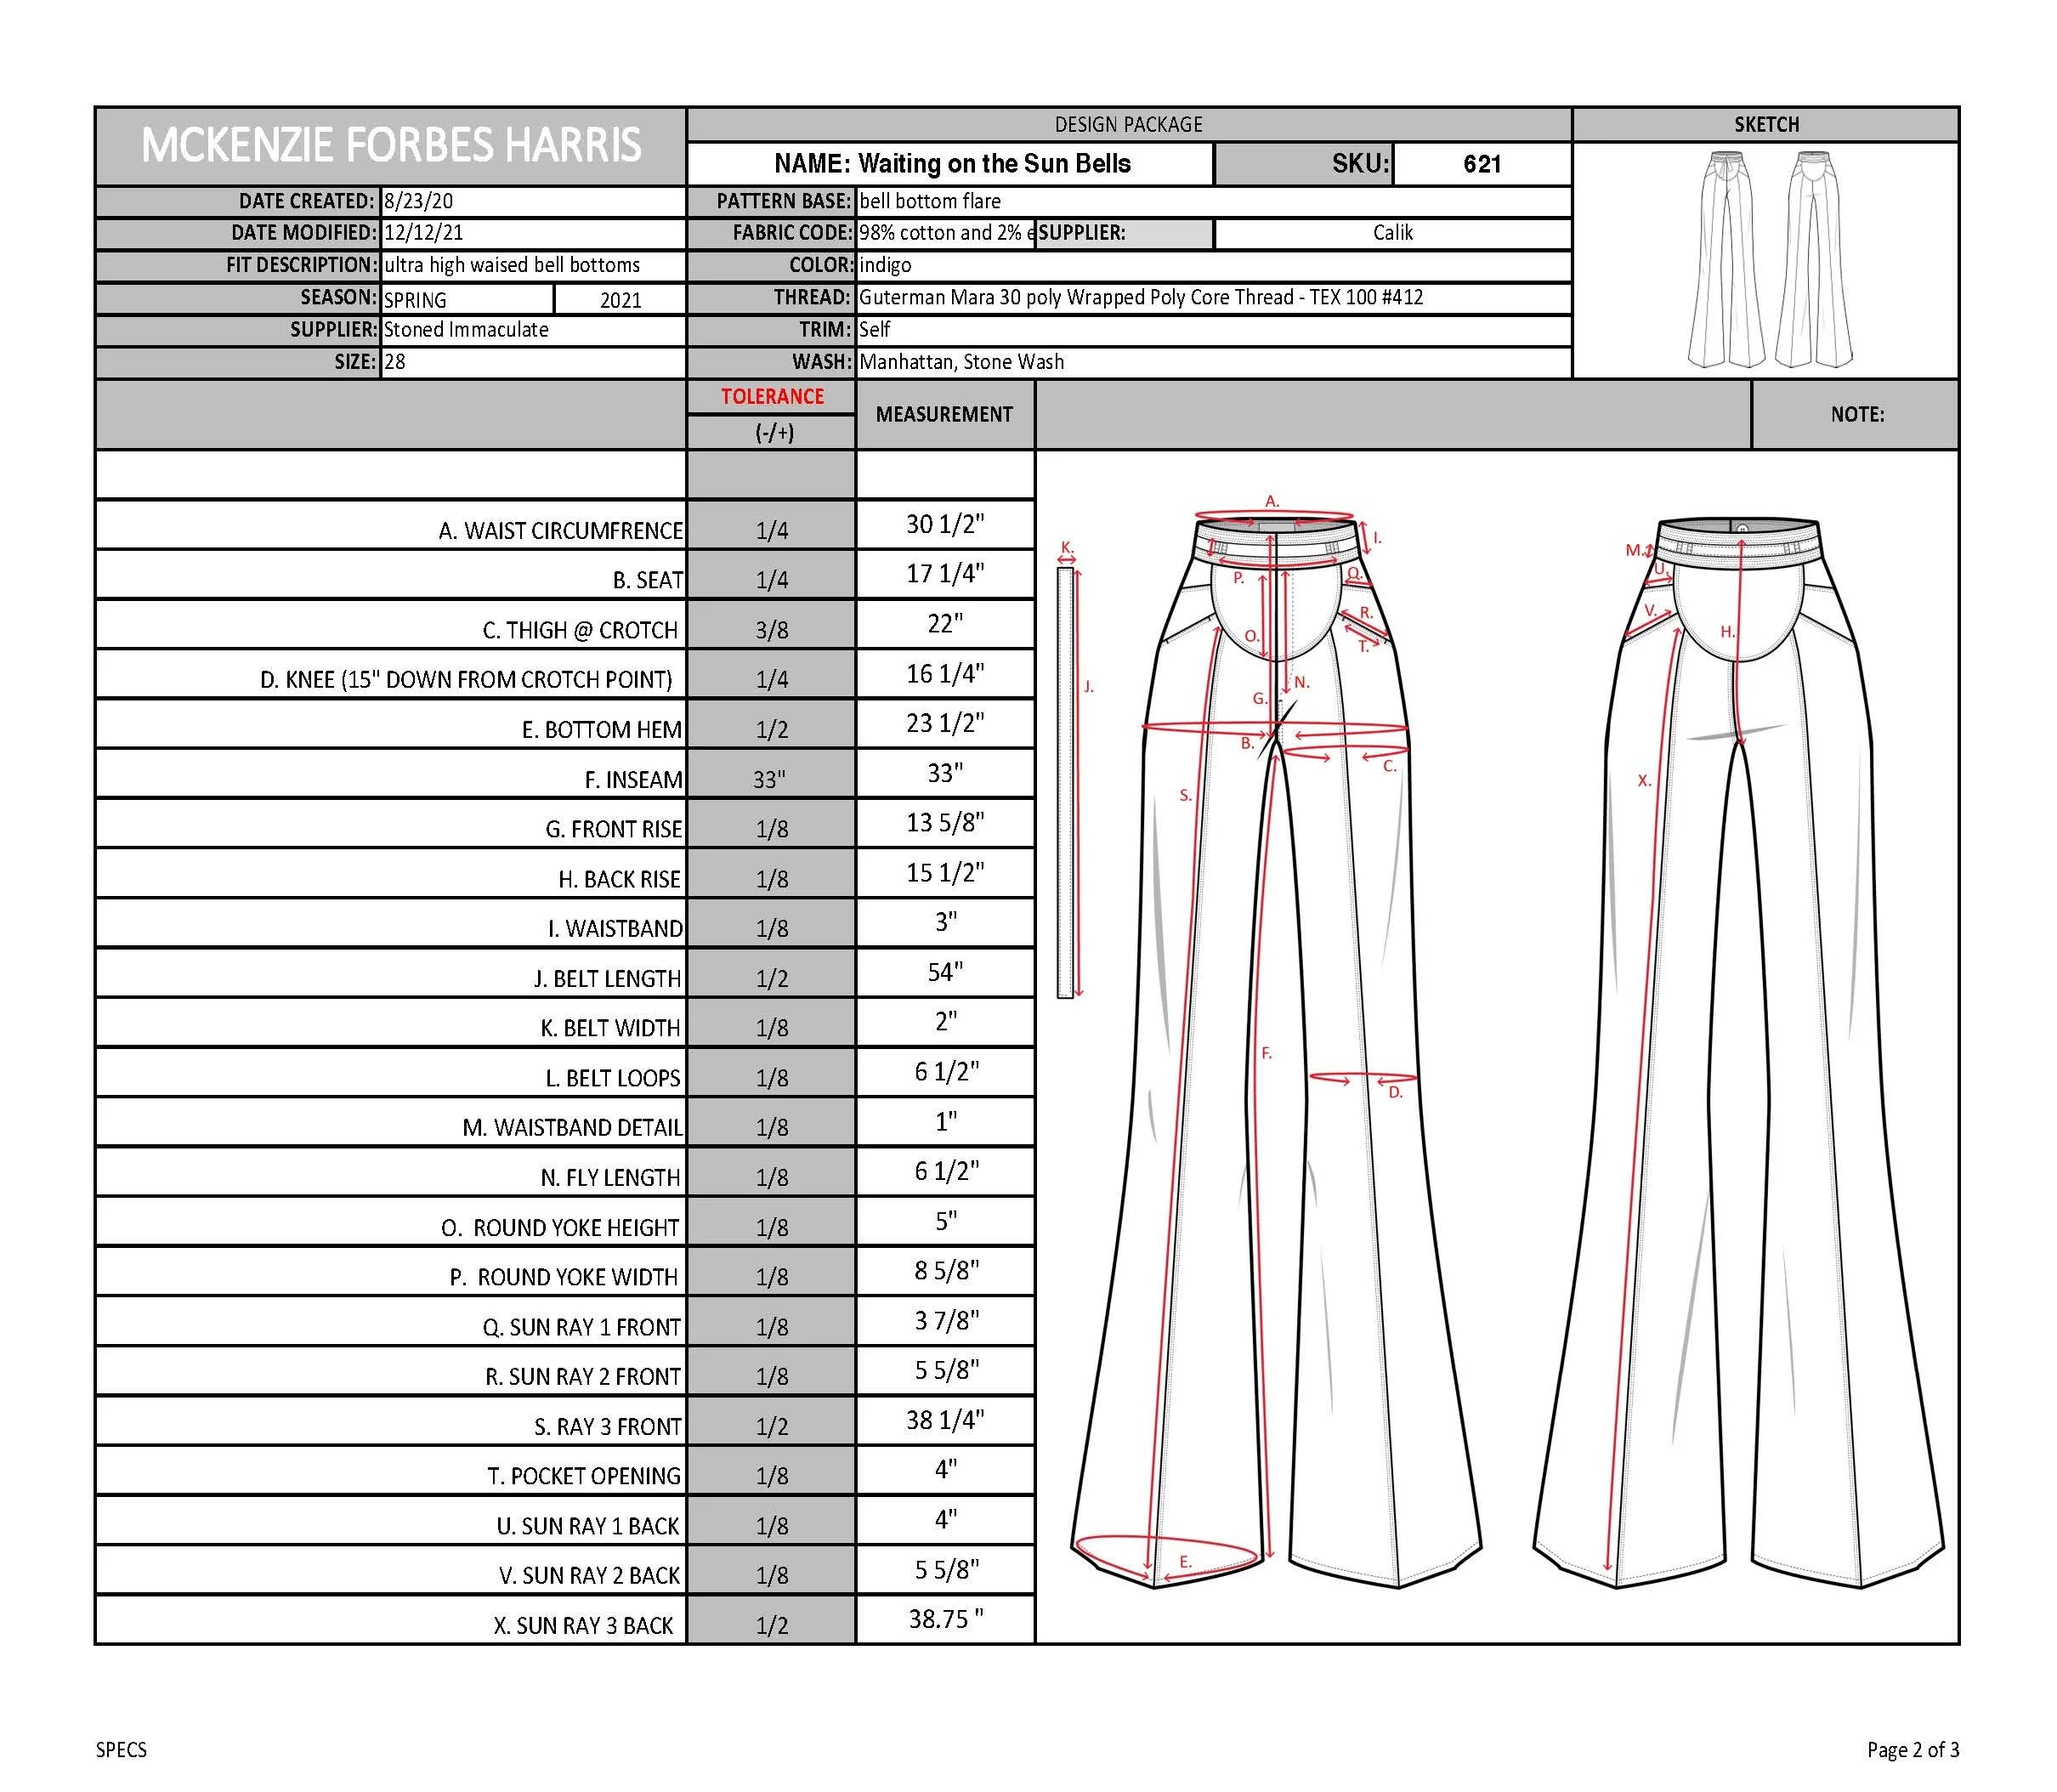Image resolution: width=2057 pixels, height=1792 pixels.
Task: Select the NOTE: header cell
Action: [x=1856, y=414]
